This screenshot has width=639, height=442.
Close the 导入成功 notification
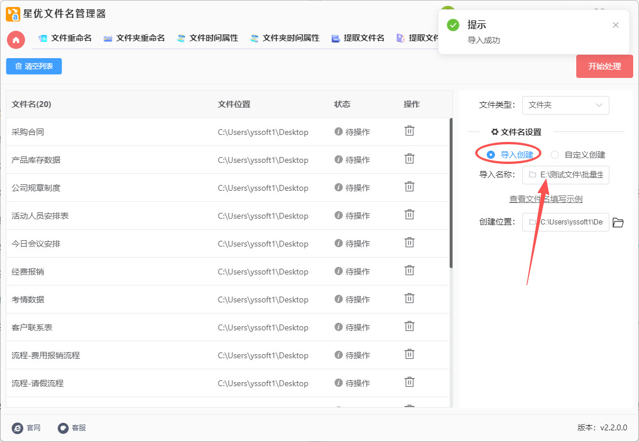pos(616,25)
